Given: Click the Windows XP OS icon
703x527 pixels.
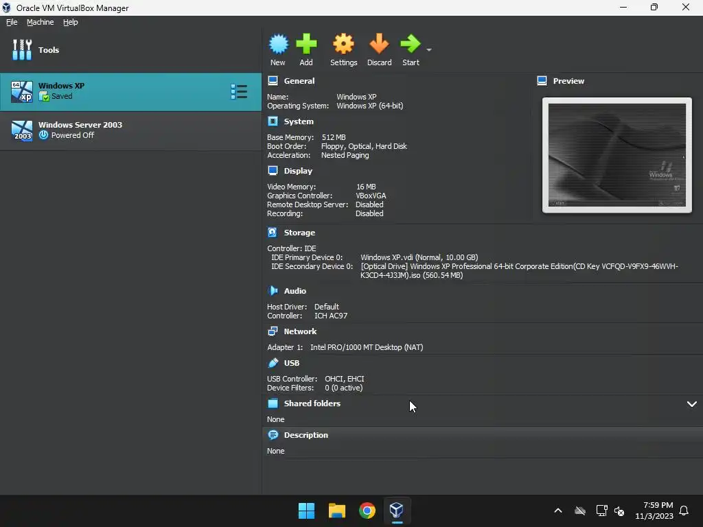Looking at the screenshot, I should pos(22,92).
